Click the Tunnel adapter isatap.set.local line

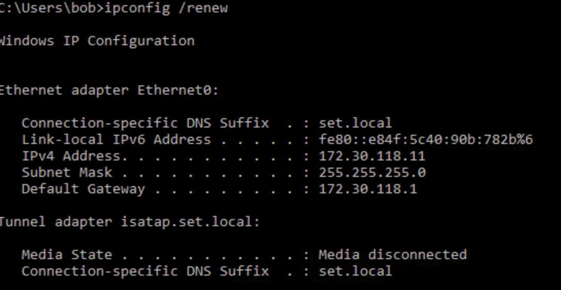[x=129, y=222]
